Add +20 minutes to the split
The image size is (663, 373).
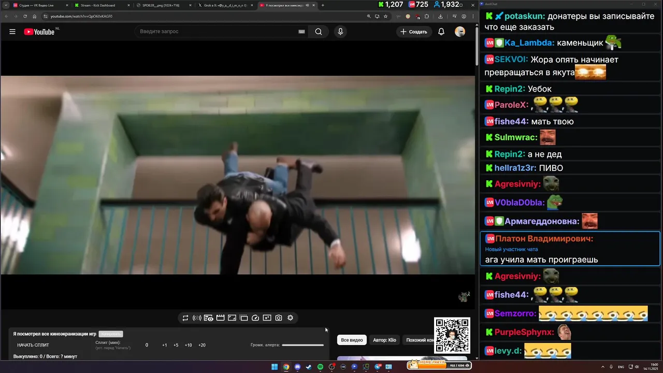pos(202,345)
